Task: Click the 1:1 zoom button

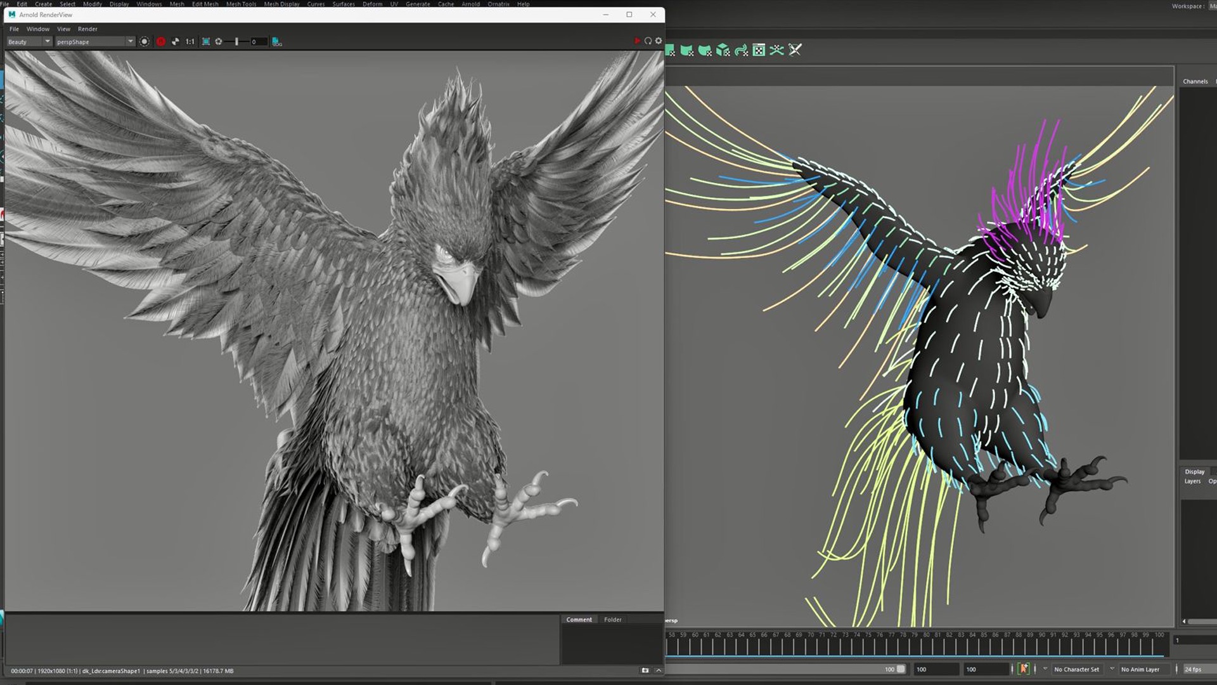Action: [190, 42]
